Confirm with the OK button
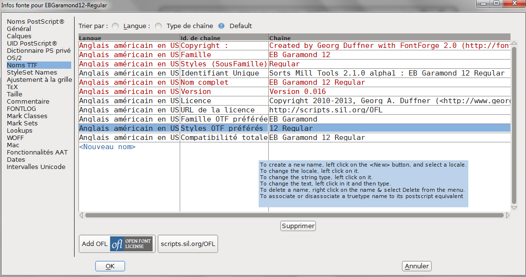526x277 pixels. pos(110,266)
